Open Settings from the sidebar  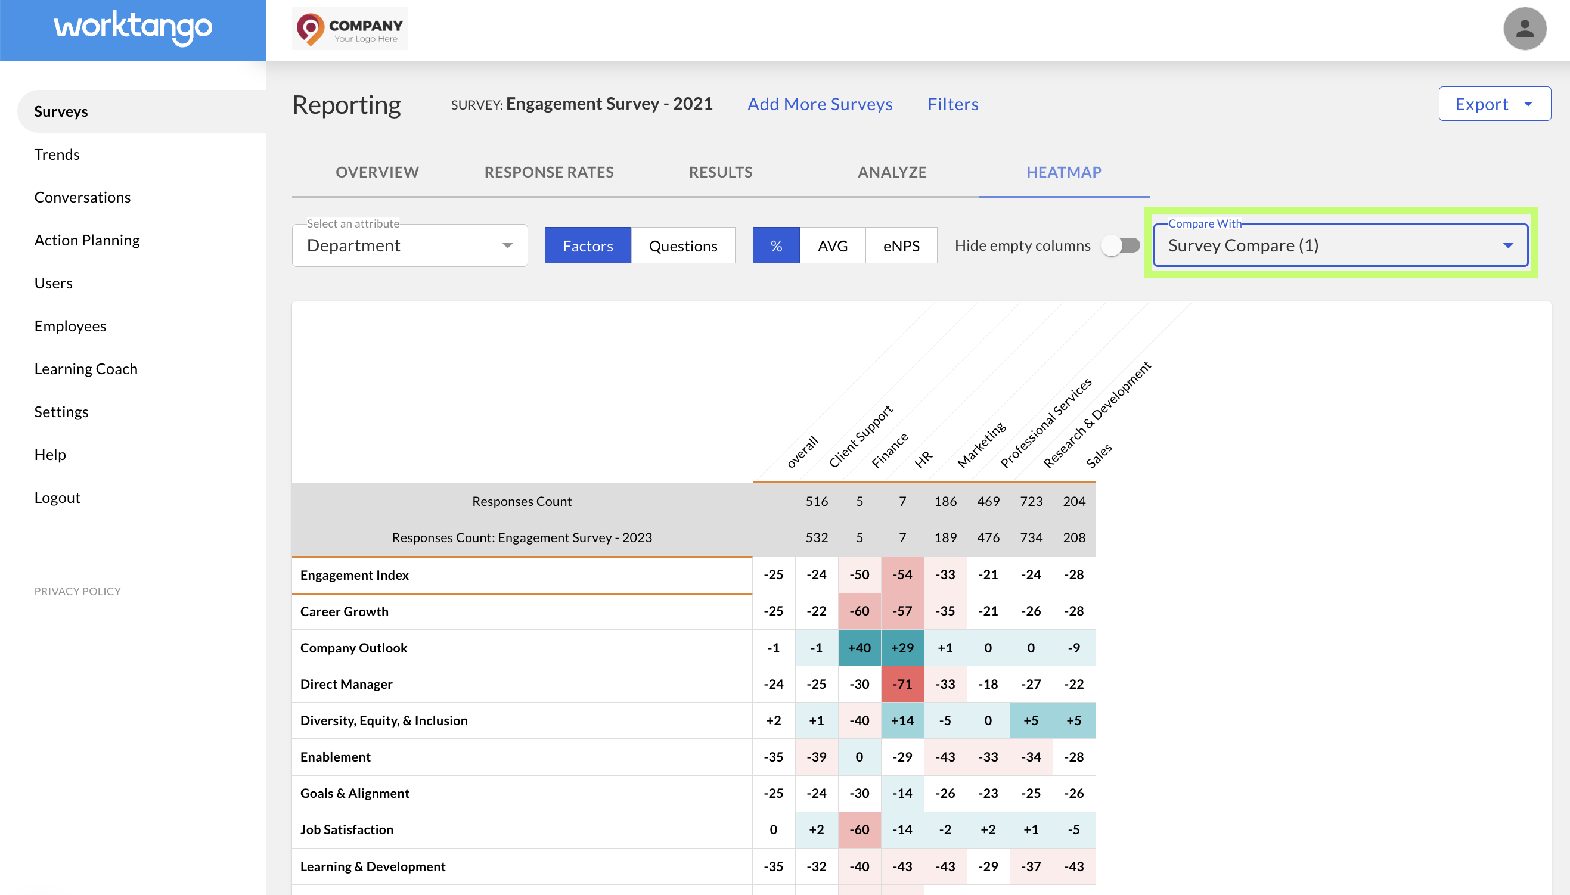coord(61,412)
